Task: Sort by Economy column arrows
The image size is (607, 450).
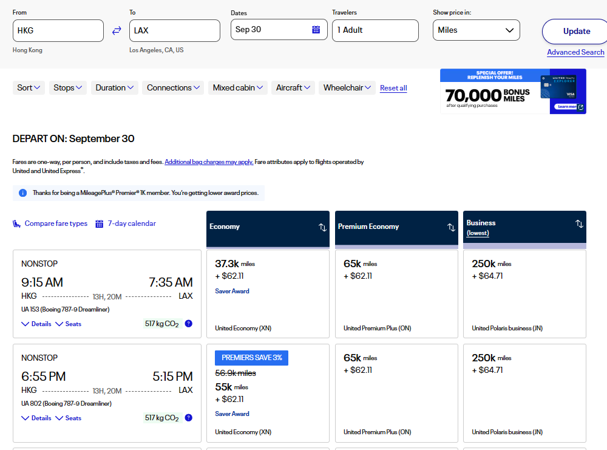Action: point(322,227)
